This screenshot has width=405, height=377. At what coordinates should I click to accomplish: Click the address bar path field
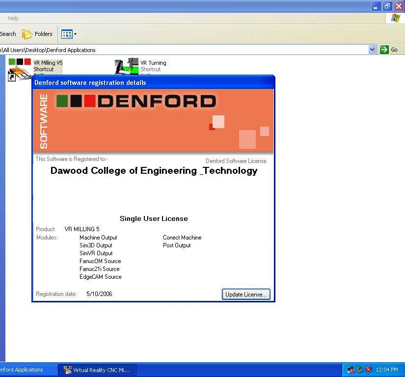pos(184,50)
